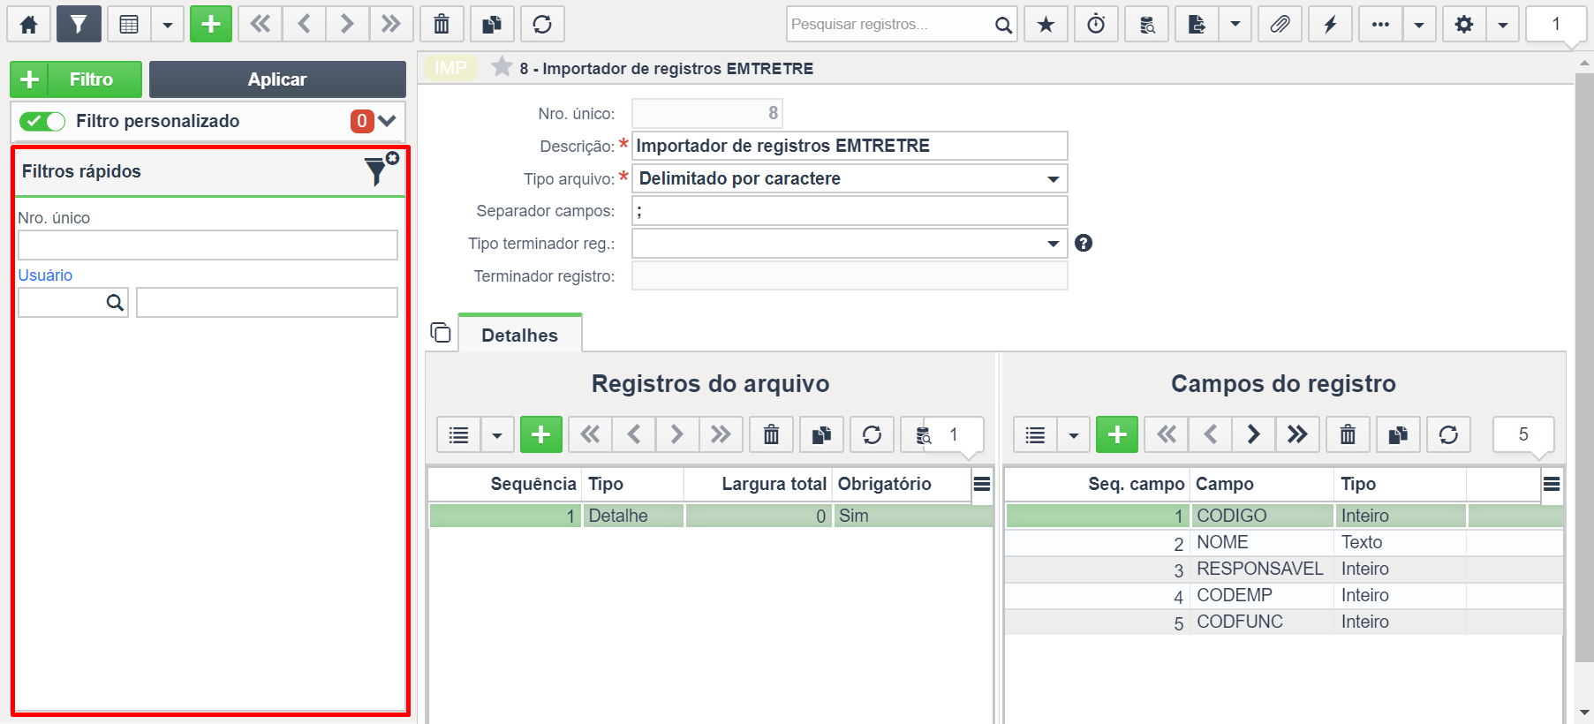
Task: Click the green Filtro add button
Action: click(76, 79)
